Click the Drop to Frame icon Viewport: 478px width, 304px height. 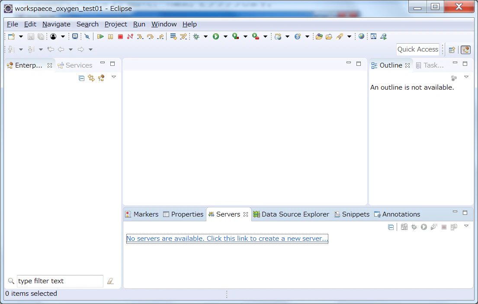[173, 37]
